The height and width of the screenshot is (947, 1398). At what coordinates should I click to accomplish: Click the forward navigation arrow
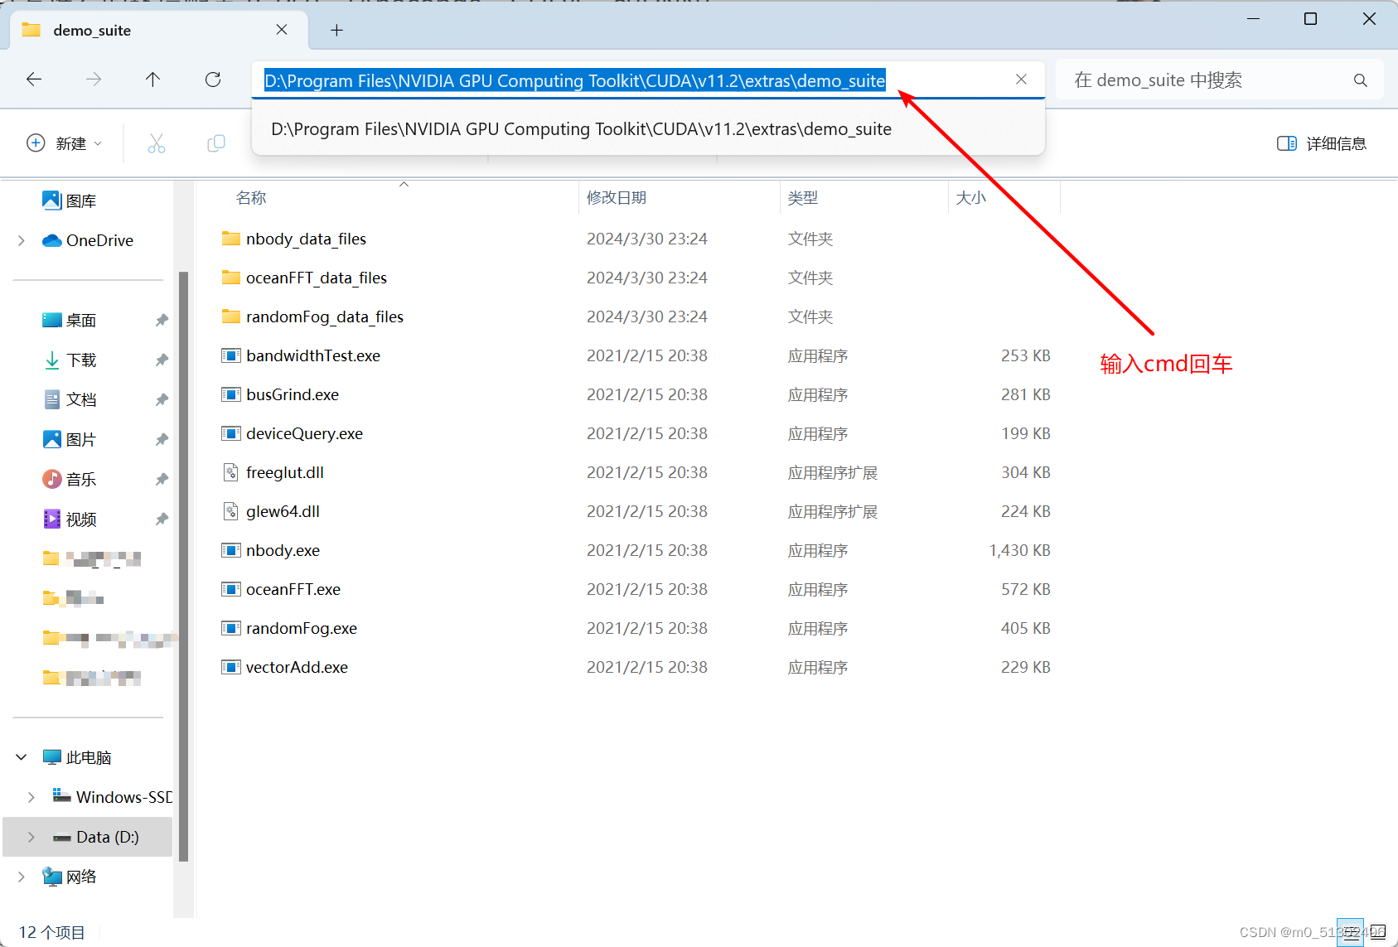(x=94, y=80)
